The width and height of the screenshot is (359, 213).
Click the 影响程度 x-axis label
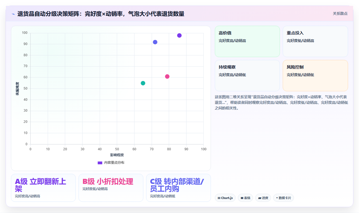tap(117, 155)
